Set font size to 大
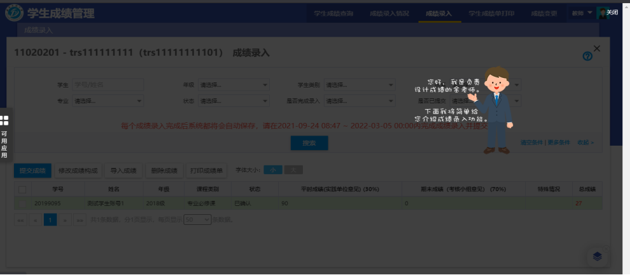The height and width of the screenshot is (275, 630). pyautogui.click(x=293, y=170)
